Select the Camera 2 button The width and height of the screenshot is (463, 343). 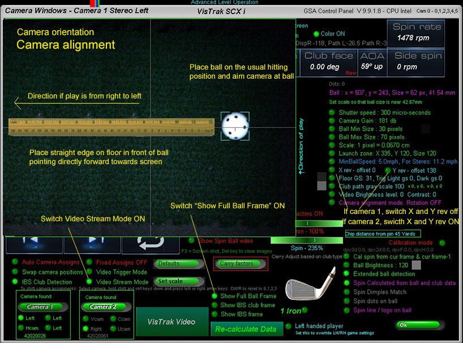click(x=106, y=307)
